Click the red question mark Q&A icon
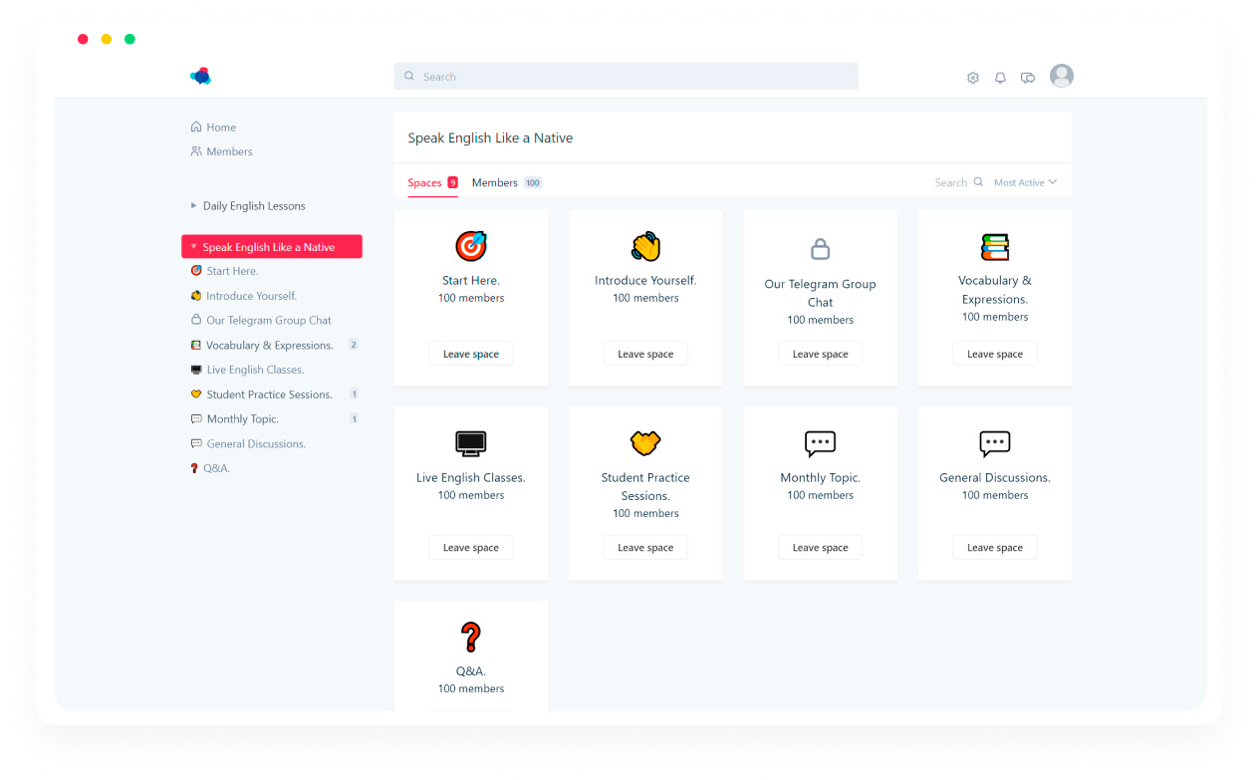Viewport: 1259px width, 780px height. point(471,637)
